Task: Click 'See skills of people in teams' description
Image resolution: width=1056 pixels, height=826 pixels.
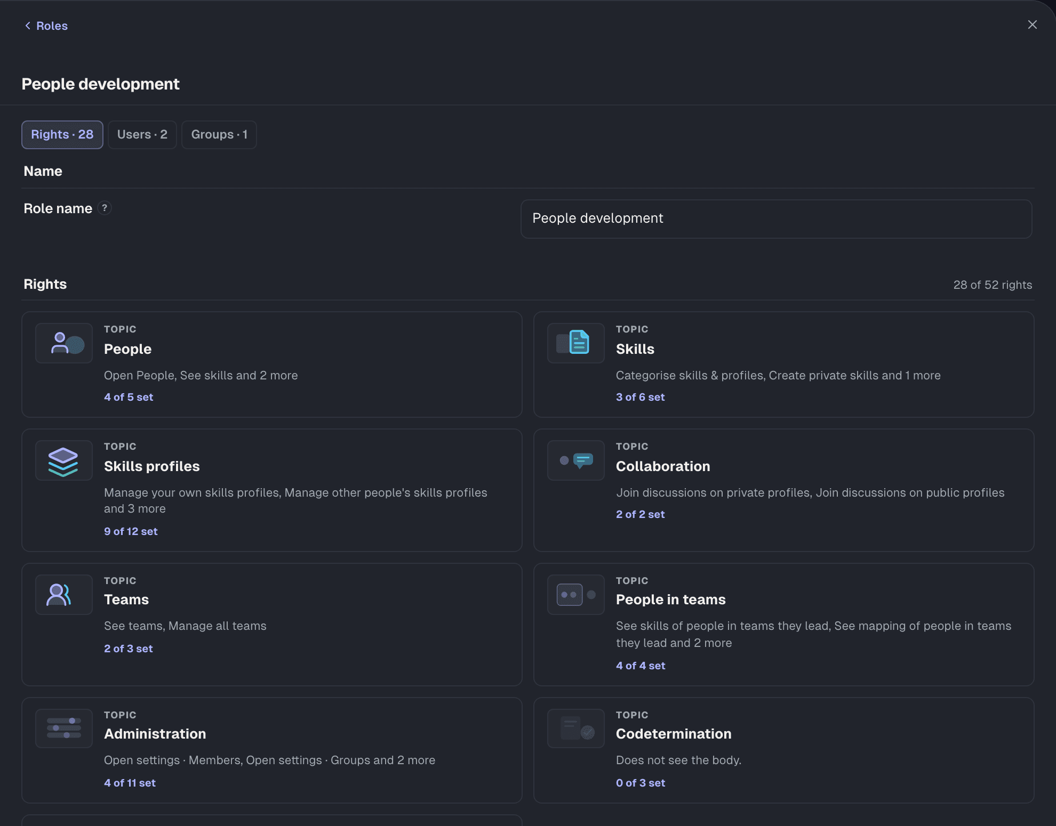Action: [x=813, y=635]
